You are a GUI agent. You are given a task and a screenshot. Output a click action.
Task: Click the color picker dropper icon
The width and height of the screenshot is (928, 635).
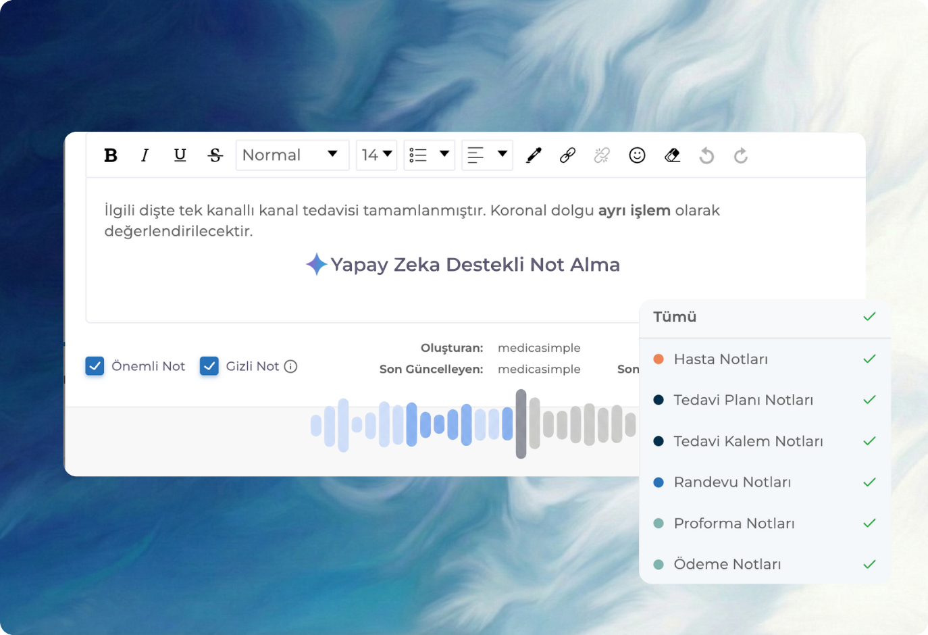click(534, 155)
